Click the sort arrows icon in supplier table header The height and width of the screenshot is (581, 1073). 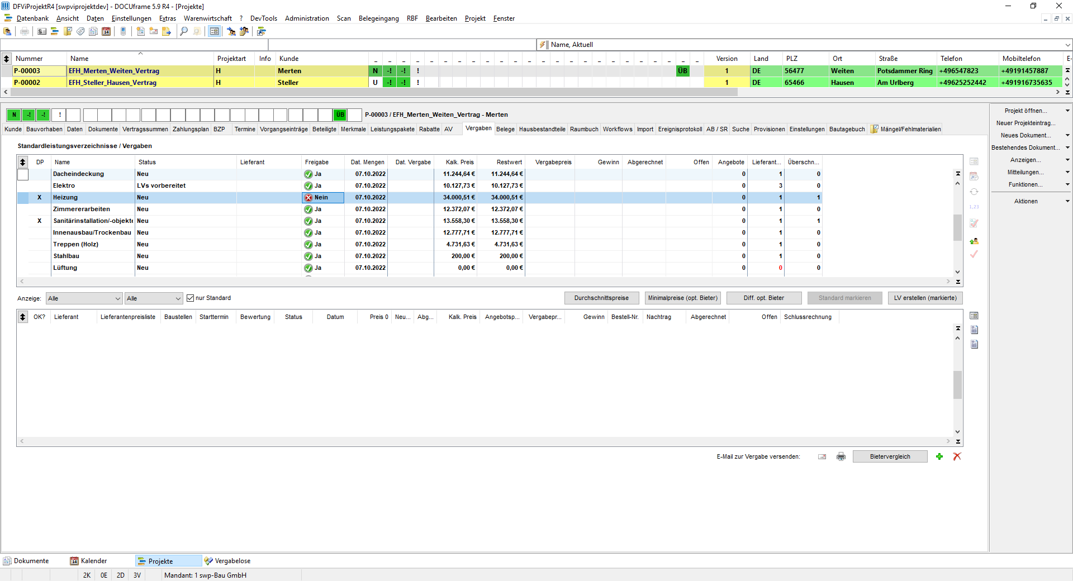click(x=22, y=317)
